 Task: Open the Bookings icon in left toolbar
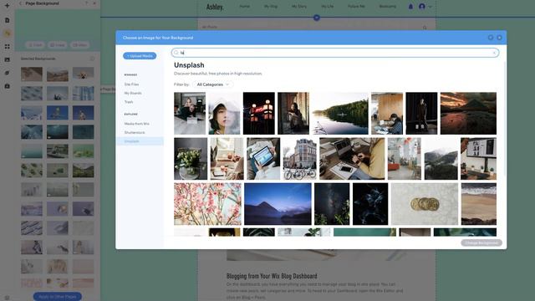click(x=8, y=86)
